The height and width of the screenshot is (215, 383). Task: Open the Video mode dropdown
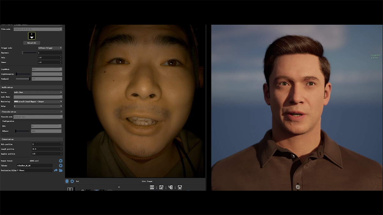pos(38,29)
